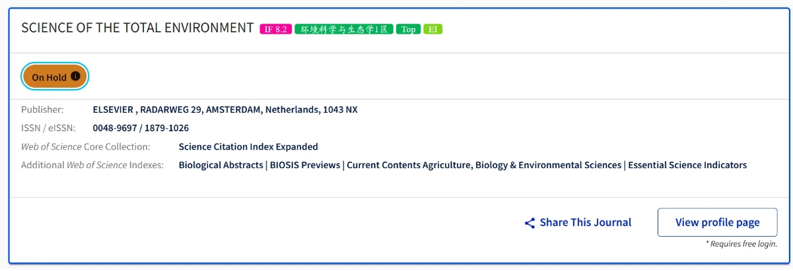Click the Web of Science Core Collection label

click(x=86, y=146)
